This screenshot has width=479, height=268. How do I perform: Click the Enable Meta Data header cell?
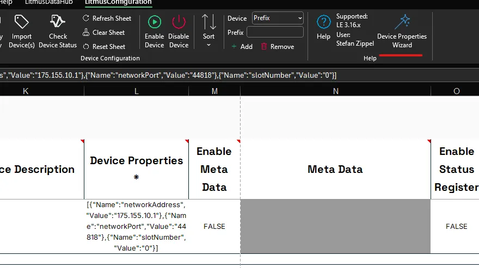point(214,169)
